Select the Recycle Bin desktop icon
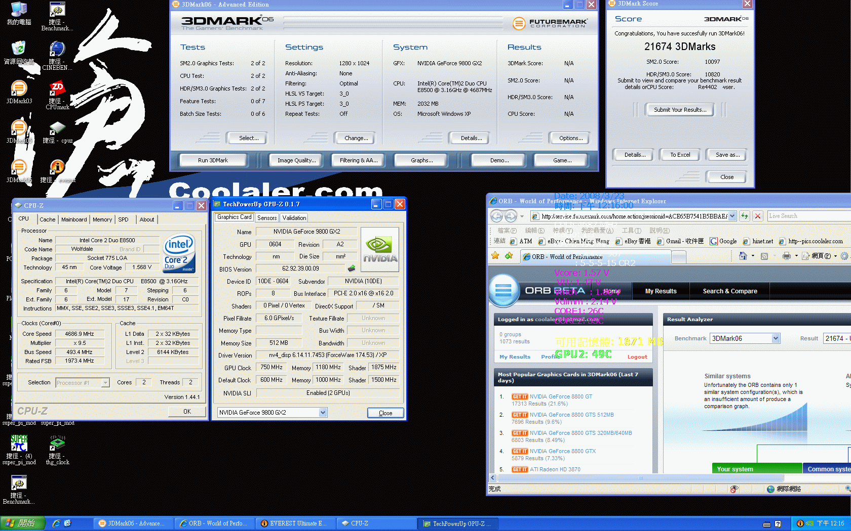The image size is (851, 531). [19, 53]
